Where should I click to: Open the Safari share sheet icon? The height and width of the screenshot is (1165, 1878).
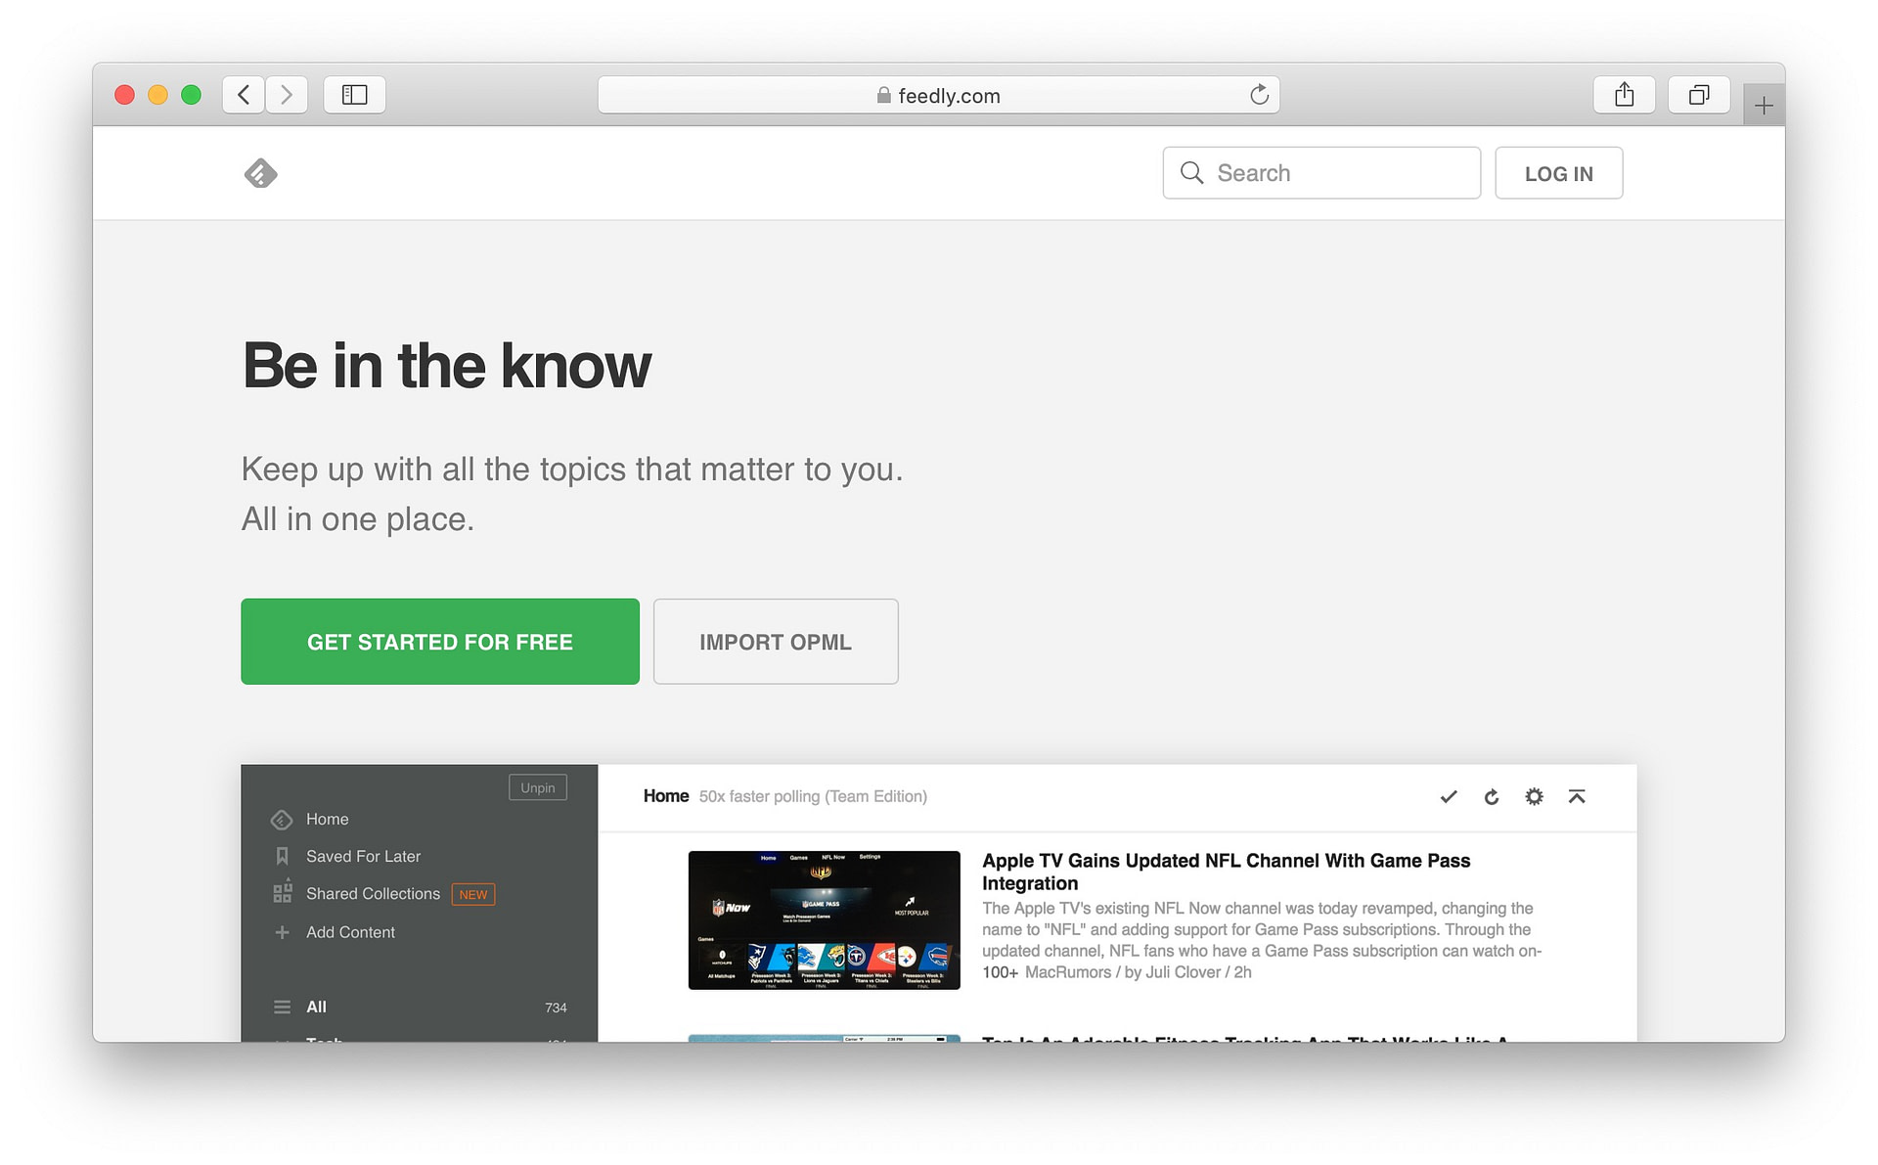(x=1624, y=94)
